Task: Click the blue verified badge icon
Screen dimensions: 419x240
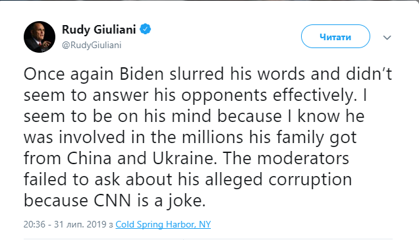Action: coord(146,29)
